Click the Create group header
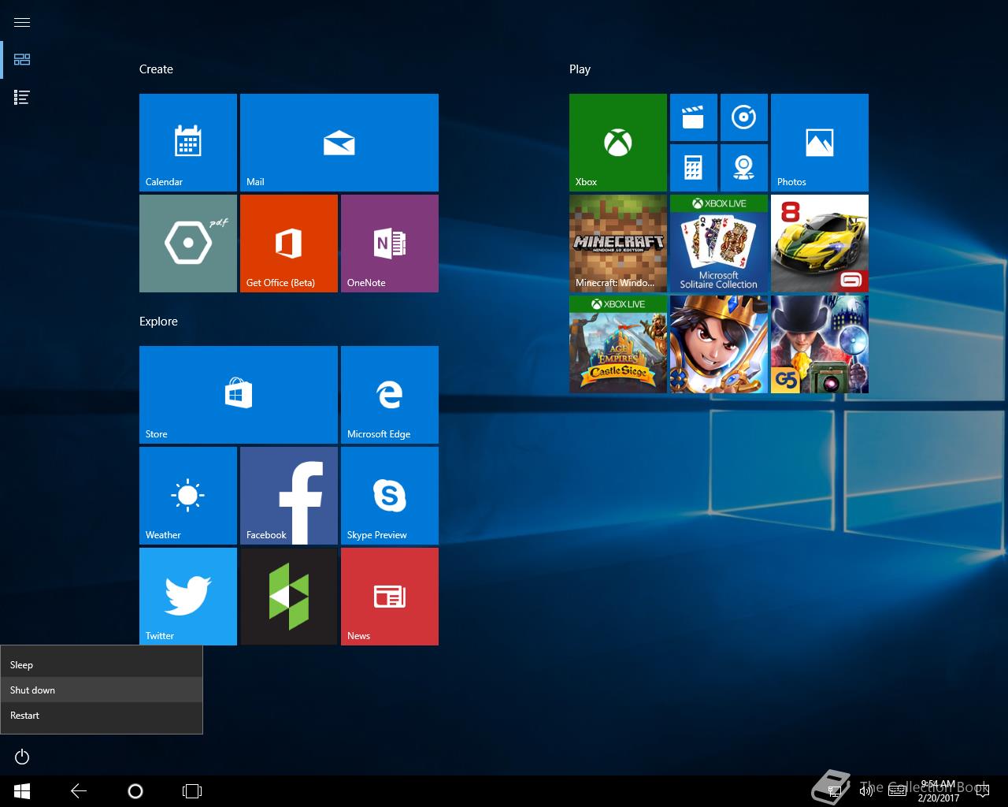Image resolution: width=1008 pixels, height=807 pixels. [x=156, y=69]
